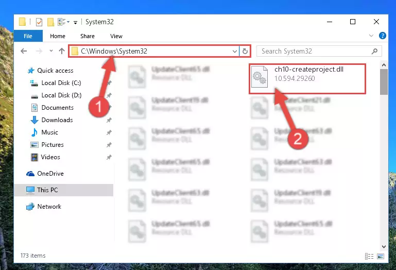Click the OneDrive cloud icon

pos(30,174)
